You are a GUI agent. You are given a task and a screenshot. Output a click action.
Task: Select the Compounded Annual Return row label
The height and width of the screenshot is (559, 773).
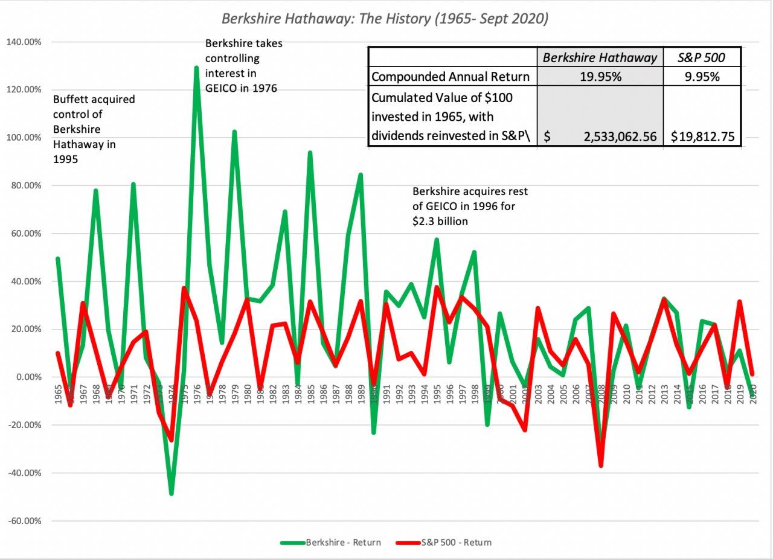pyautogui.click(x=450, y=77)
